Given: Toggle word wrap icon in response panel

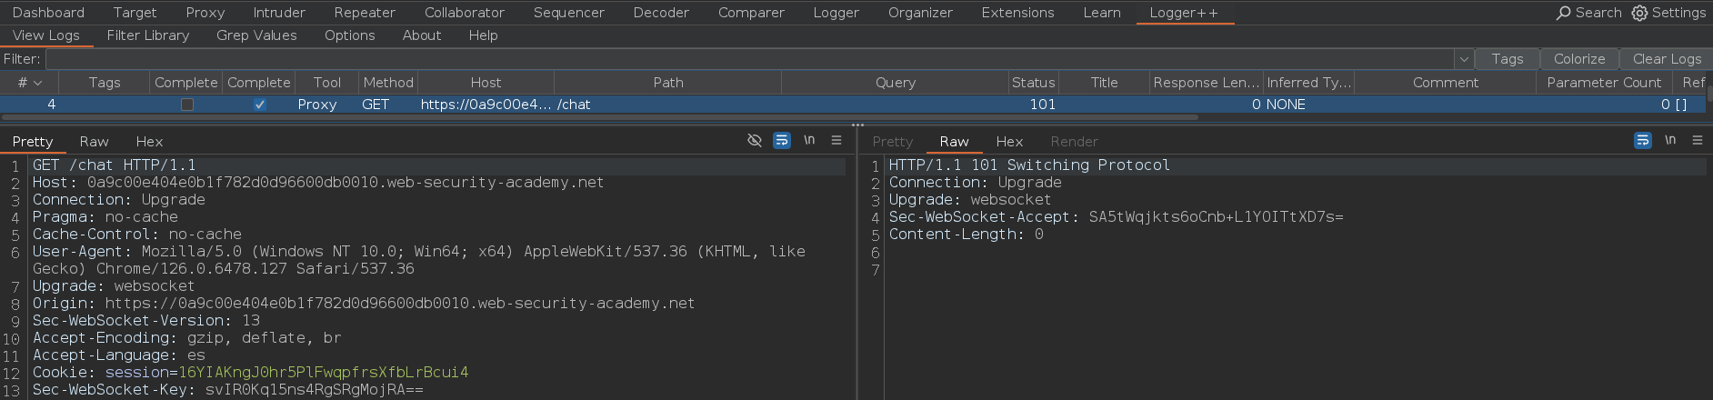Looking at the screenshot, I should pos(1642,140).
